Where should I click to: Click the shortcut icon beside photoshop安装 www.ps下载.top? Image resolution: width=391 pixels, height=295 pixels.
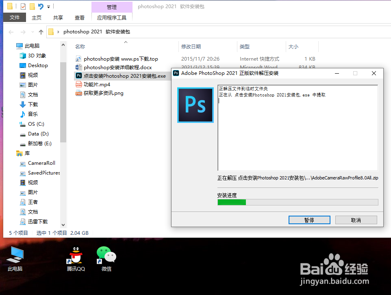79,59
